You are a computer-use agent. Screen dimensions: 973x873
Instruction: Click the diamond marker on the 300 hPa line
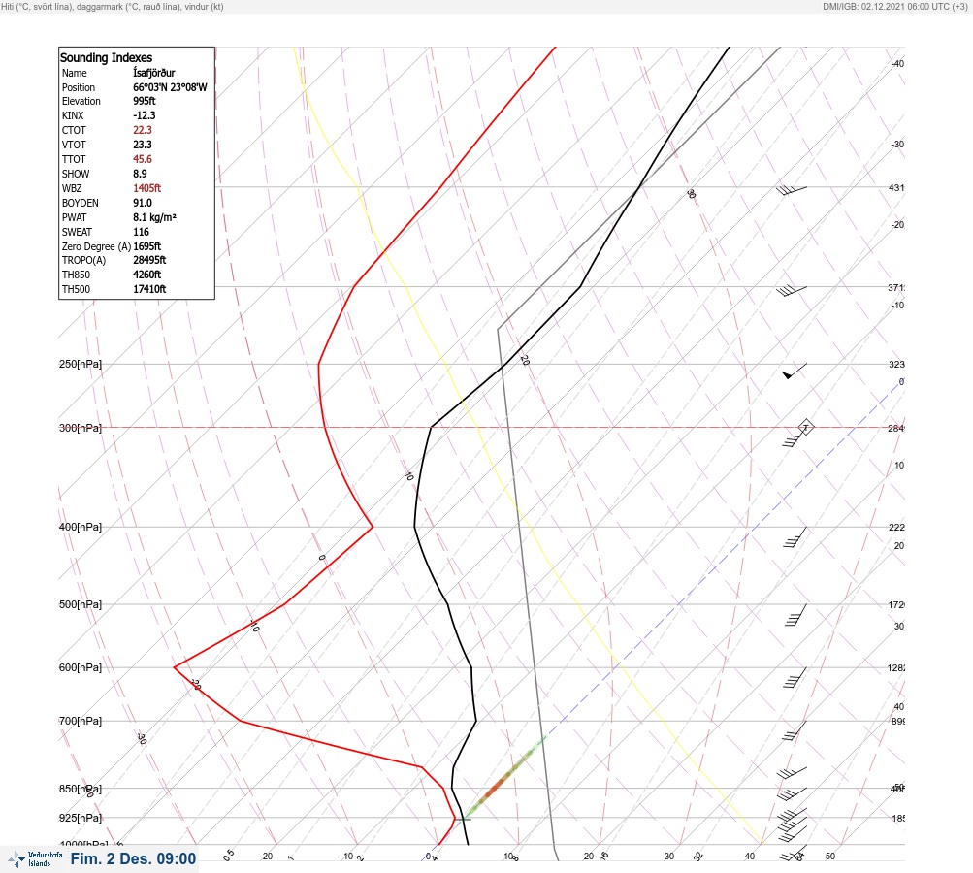[805, 428]
